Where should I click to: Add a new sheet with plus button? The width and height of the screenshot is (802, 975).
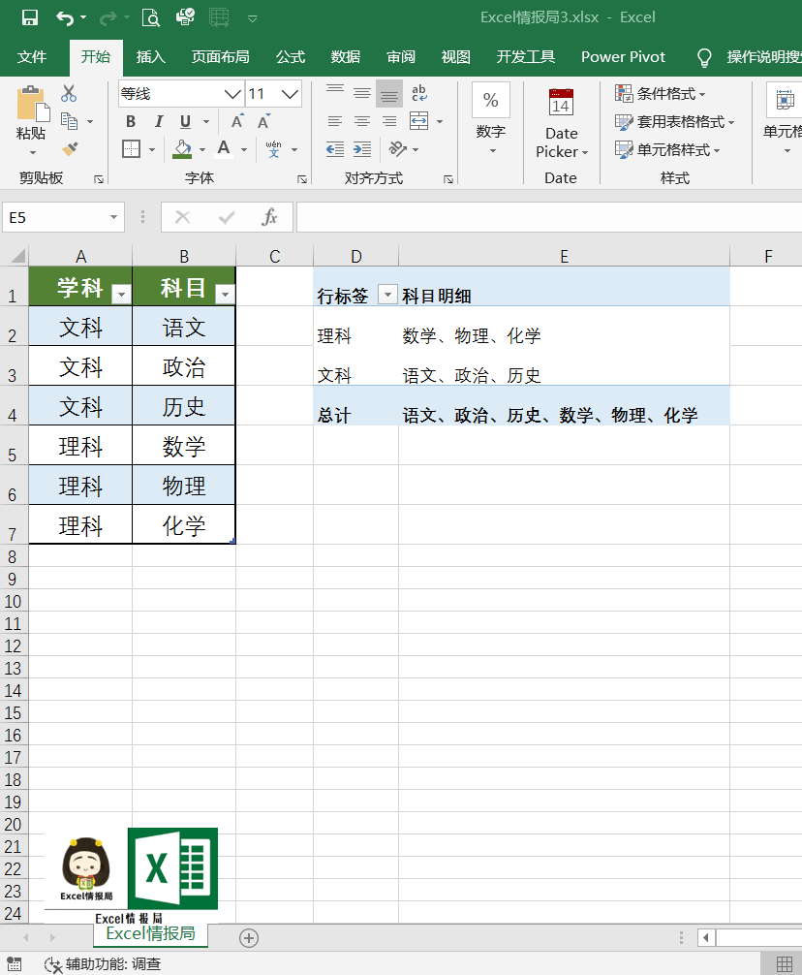coord(249,938)
